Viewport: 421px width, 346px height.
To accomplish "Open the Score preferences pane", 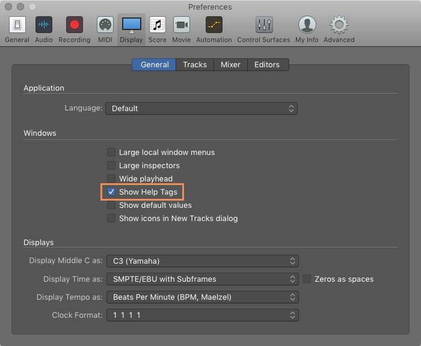I will click(x=158, y=25).
